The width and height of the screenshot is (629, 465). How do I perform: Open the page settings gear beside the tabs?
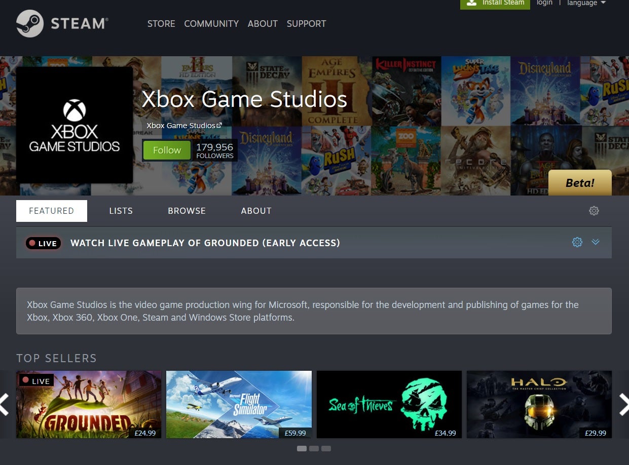pyautogui.click(x=594, y=211)
